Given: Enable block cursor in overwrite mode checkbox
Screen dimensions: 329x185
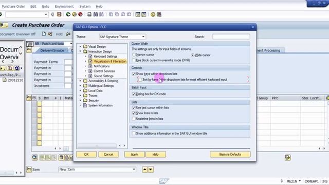Looking at the screenshot, I should 134,60.
